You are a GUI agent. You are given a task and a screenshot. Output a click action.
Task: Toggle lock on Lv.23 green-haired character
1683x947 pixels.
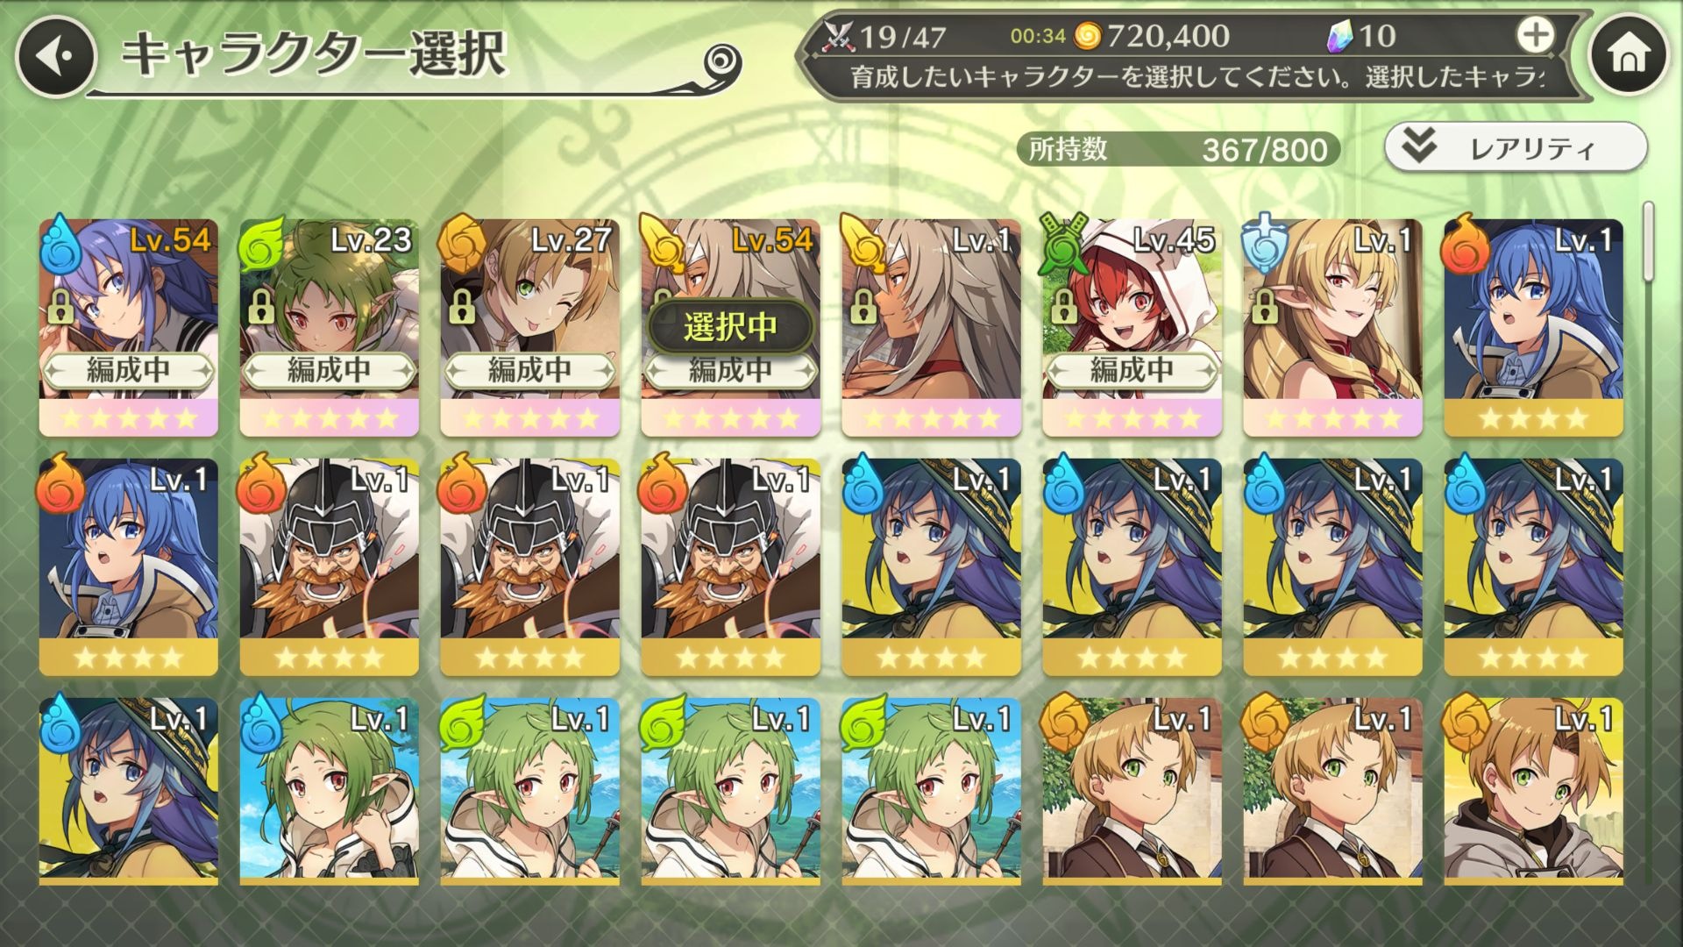260,307
